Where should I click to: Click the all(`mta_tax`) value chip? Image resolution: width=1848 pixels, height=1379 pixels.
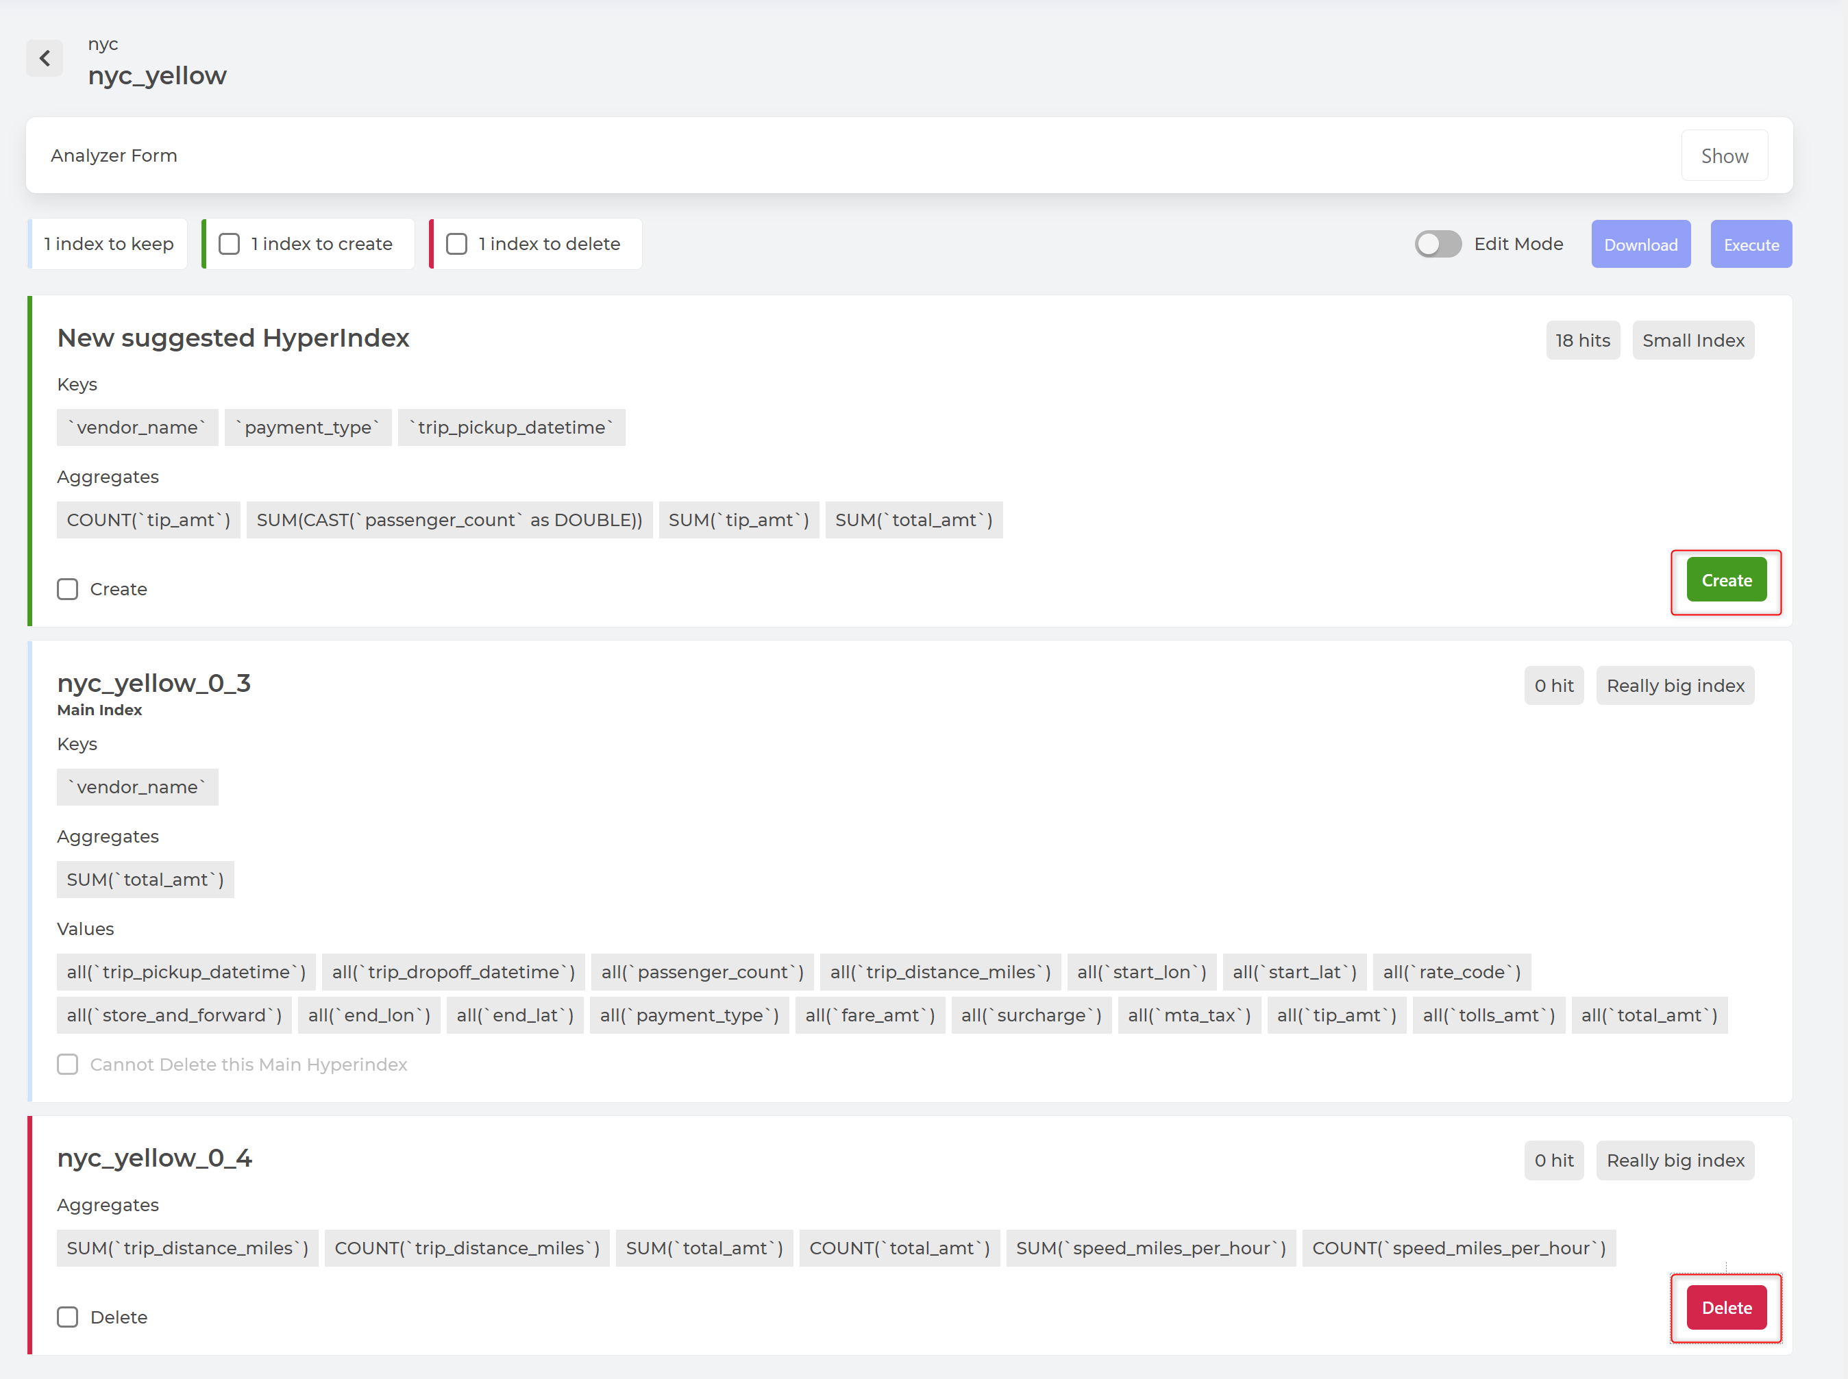[1190, 1015]
